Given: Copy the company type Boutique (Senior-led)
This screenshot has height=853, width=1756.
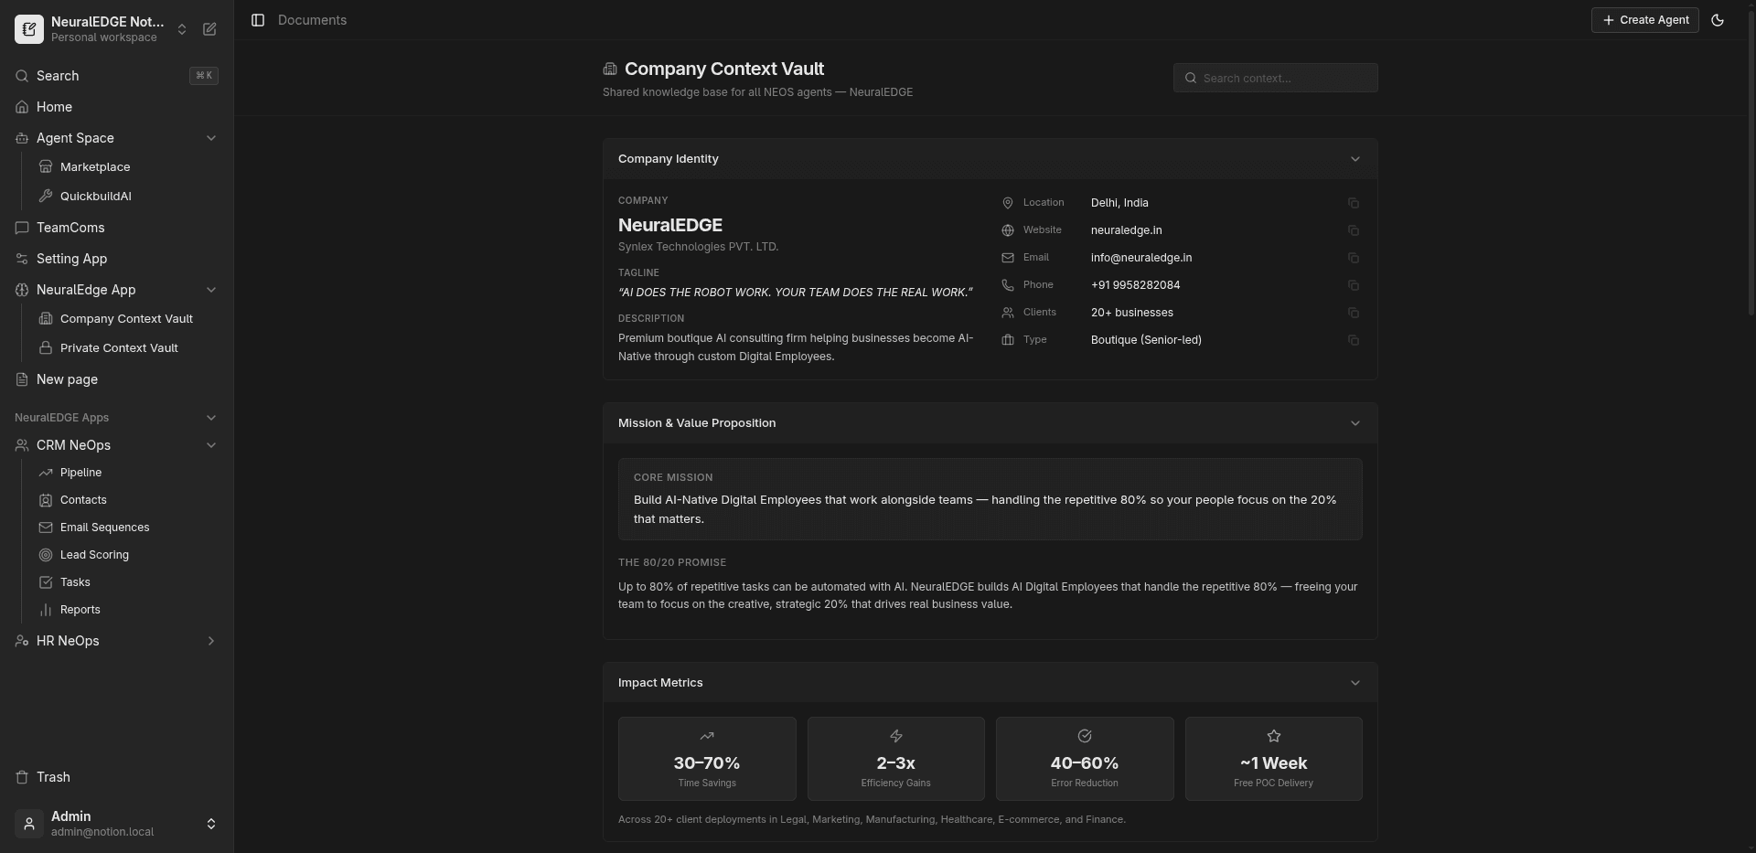Looking at the screenshot, I should pyautogui.click(x=1354, y=340).
